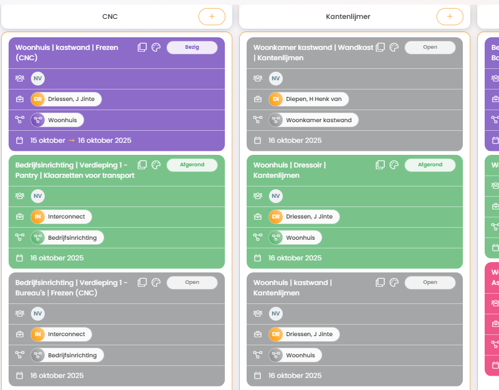This screenshot has width=499, height=390.
Task: Click copy icon on Woonhuis Dressoir card
Action: pyautogui.click(x=380, y=165)
